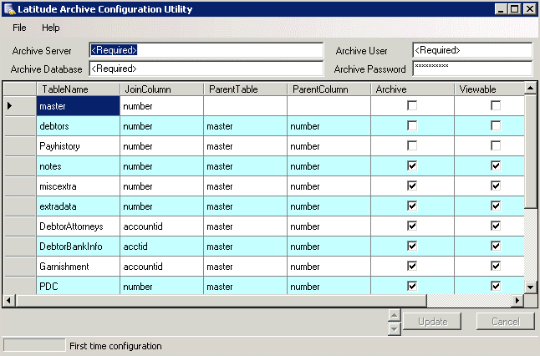Click the ParentColumn column header

click(x=329, y=89)
